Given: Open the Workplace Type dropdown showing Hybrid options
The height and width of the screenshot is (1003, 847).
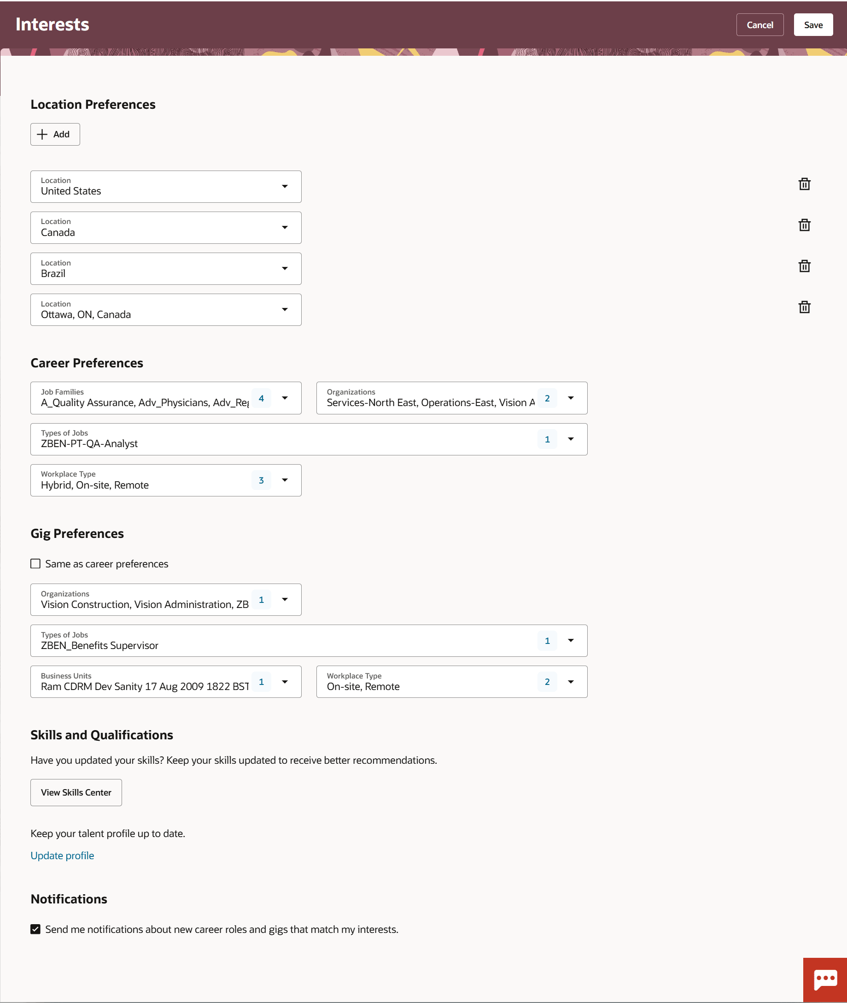Looking at the screenshot, I should (285, 480).
